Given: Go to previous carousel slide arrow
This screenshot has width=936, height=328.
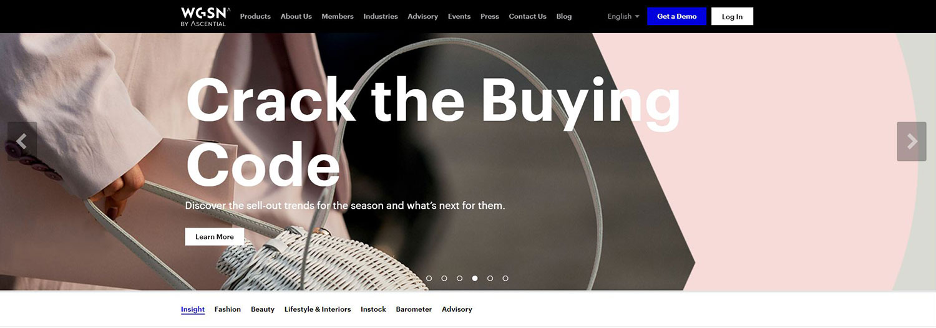Looking at the screenshot, I should click(22, 142).
